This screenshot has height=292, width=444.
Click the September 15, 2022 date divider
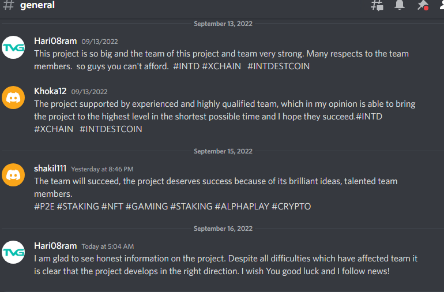tap(223, 151)
